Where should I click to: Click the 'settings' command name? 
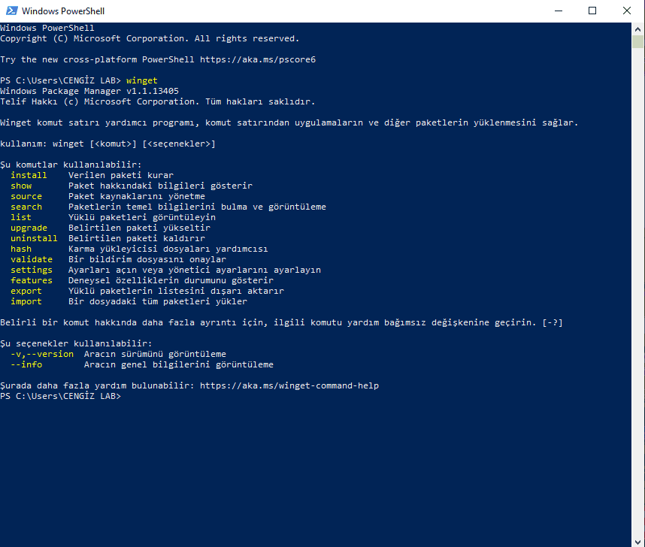[x=32, y=270]
